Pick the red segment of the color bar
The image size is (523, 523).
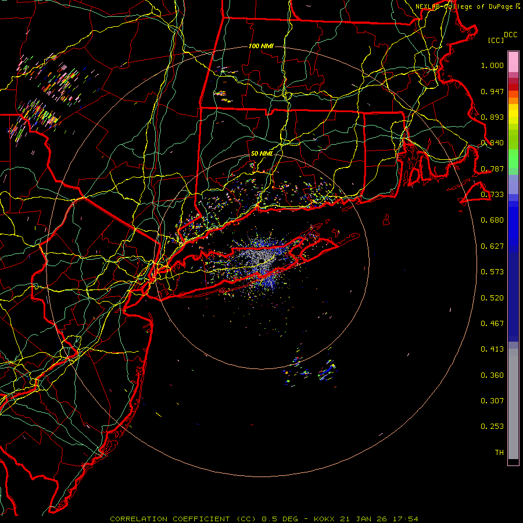(513, 87)
